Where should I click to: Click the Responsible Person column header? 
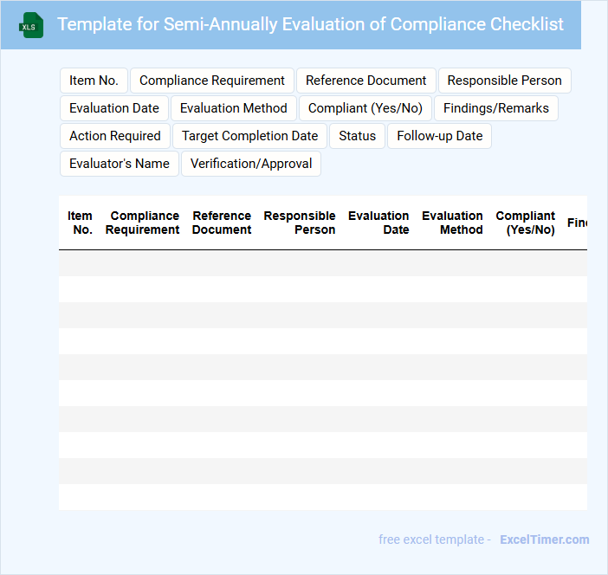click(300, 223)
